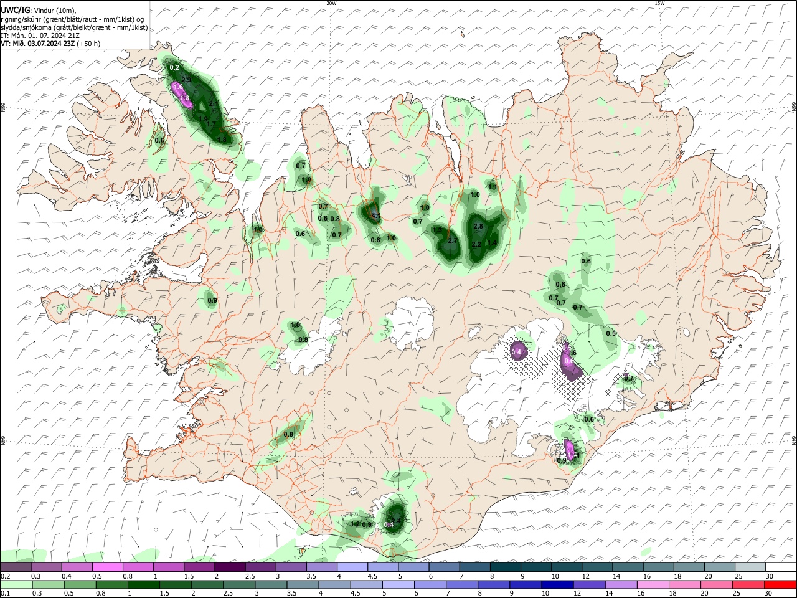Click the '64N' latitude label on right edge
The image size is (797, 598).
794,440
